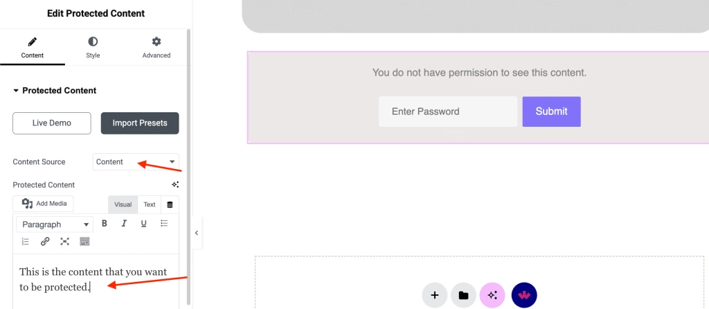Open the Content Source dropdown
709x309 pixels.
point(136,162)
